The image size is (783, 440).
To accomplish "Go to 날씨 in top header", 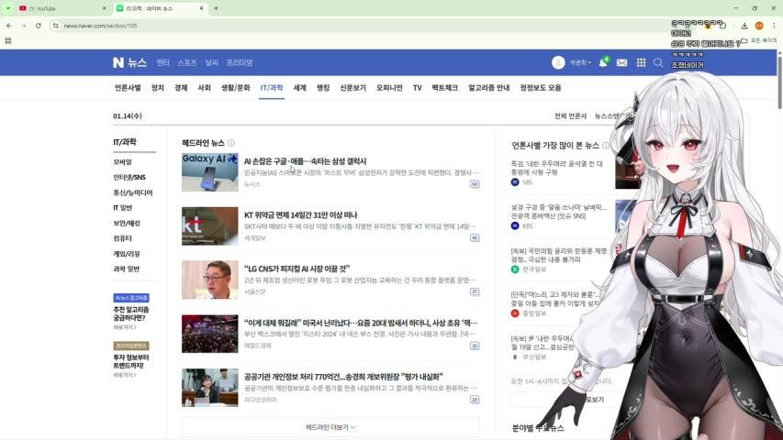I will click(212, 63).
